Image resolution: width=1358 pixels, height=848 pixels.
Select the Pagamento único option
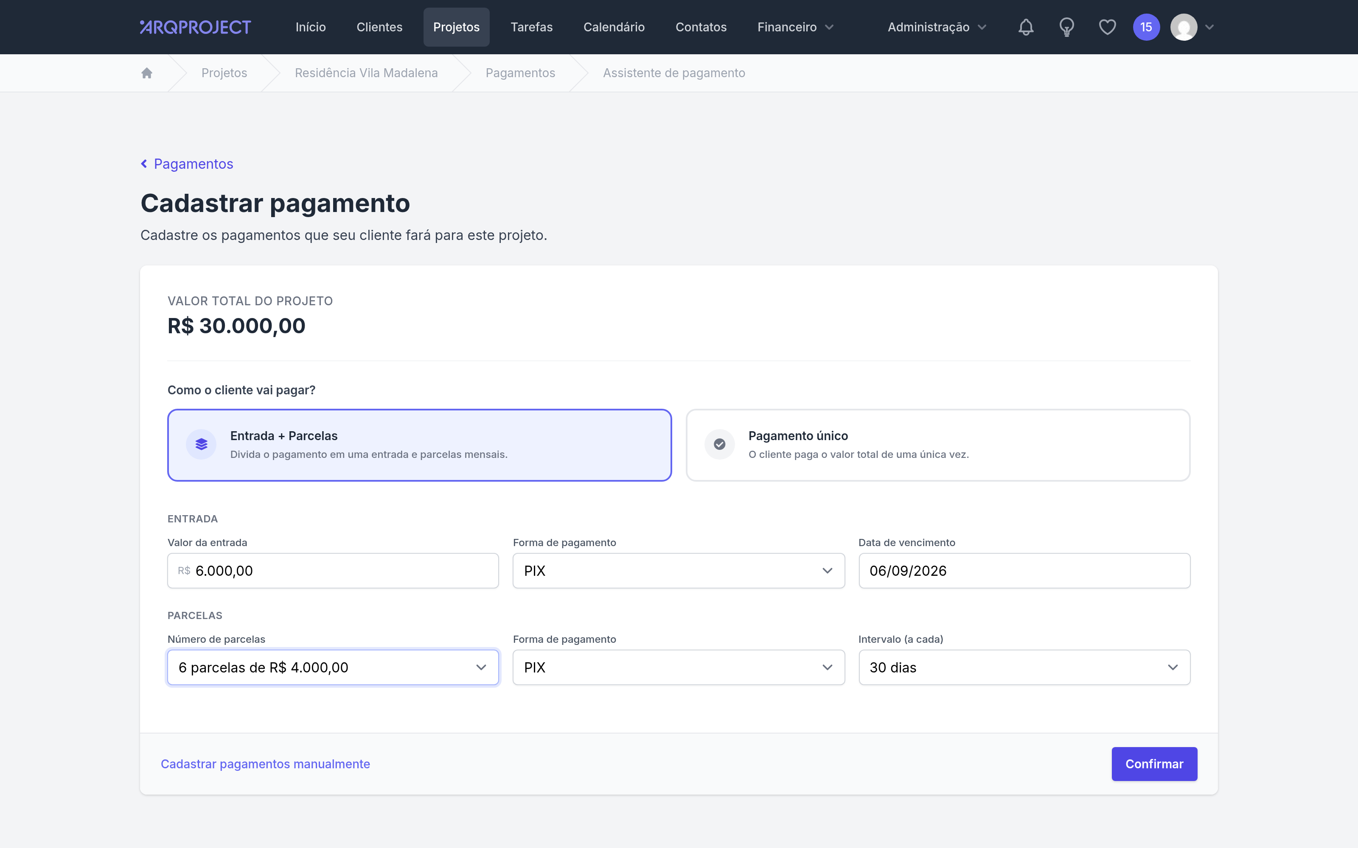(x=938, y=445)
